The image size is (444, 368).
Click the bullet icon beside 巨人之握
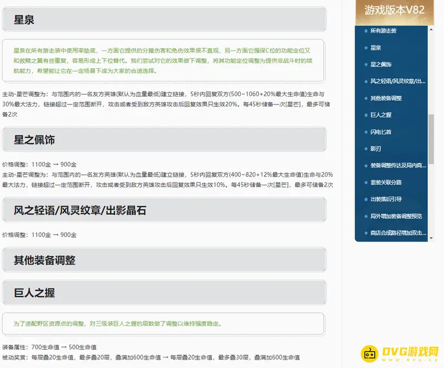coord(365,115)
